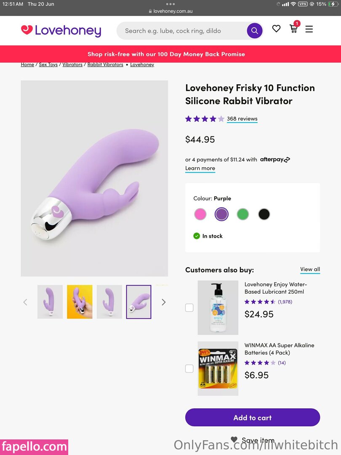This screenshot has height=455, width=341.
Task: Expand Afterpay Learn more details
Action: [200, 168]
